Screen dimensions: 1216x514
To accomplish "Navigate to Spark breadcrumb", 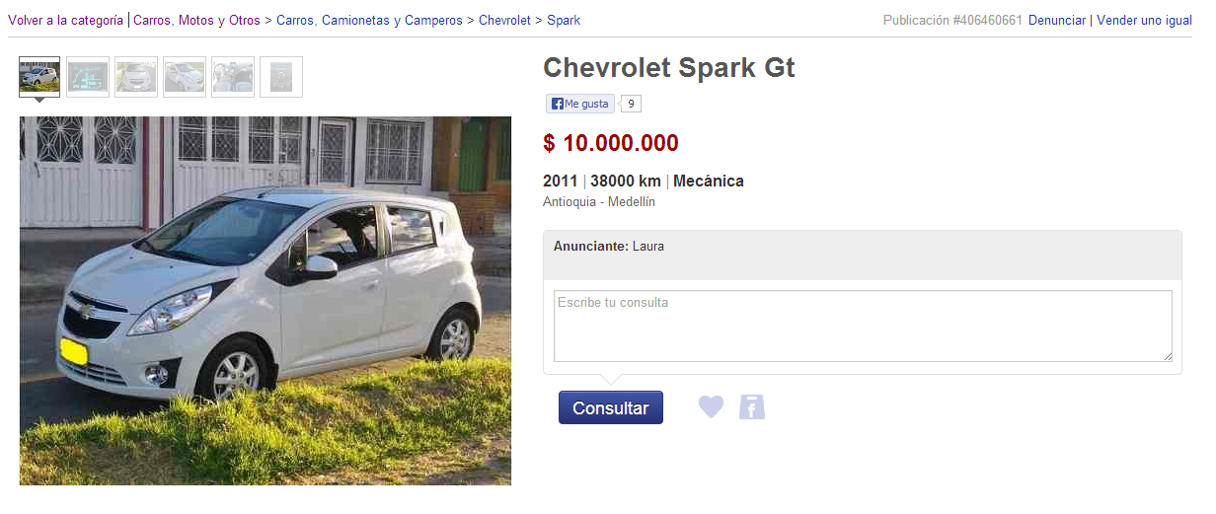I will click(564, 20).
